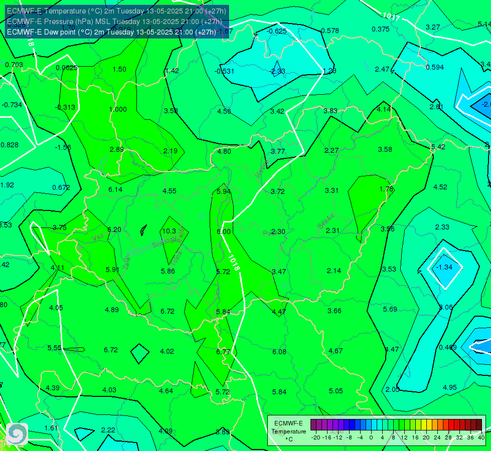Click the 1018 isobar contour label
Screen dimensions: 491x451
point(234,262)
